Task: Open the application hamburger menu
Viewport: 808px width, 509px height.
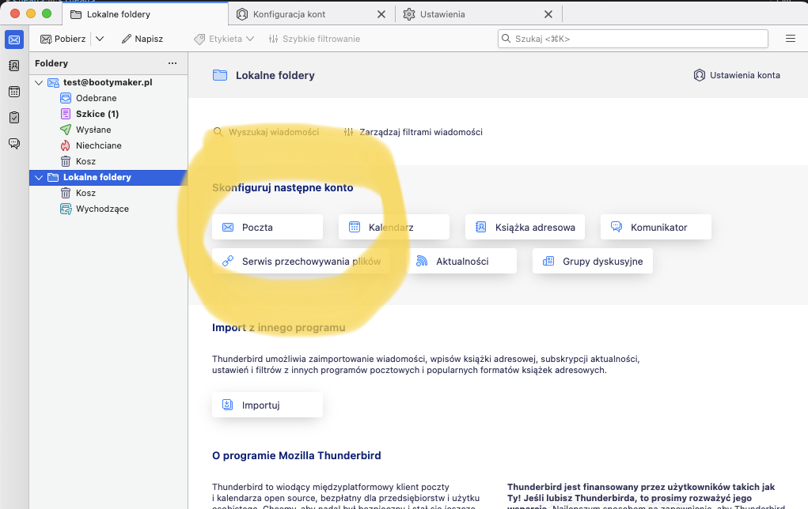Action: coord(790,39)
